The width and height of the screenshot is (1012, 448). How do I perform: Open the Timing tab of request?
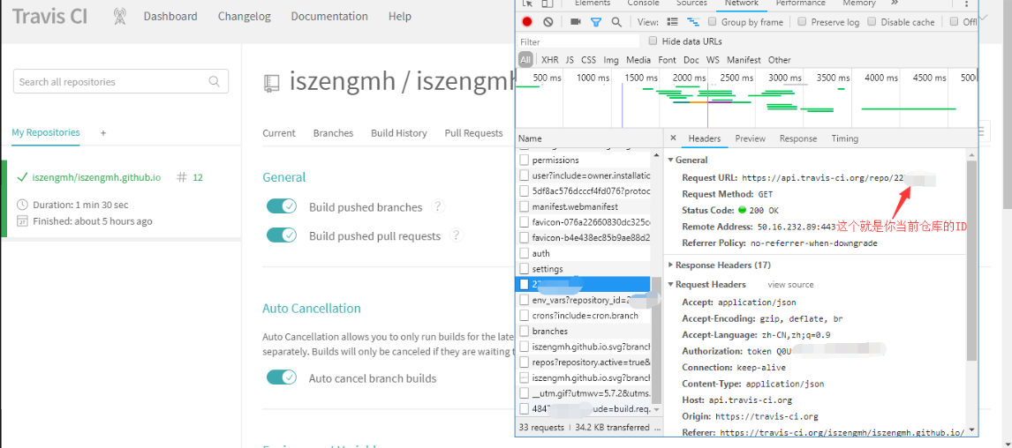tap(845, 138)
